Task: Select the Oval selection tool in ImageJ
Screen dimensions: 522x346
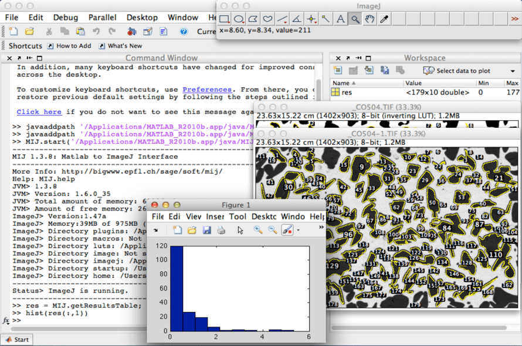Action: [x=239, y=19]
